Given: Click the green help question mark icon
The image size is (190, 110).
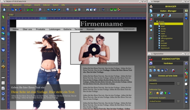Looking at the screenshot, I should [111, 10].
